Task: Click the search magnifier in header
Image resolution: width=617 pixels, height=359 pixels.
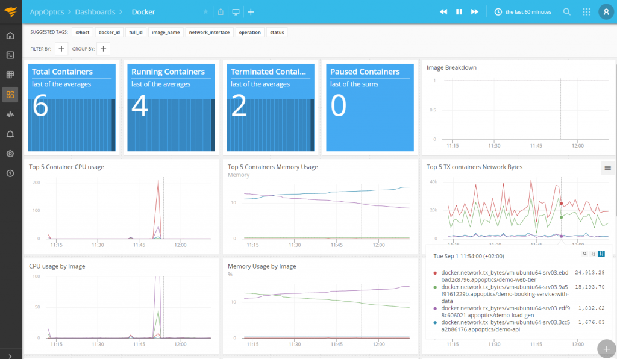Action: 567,12
